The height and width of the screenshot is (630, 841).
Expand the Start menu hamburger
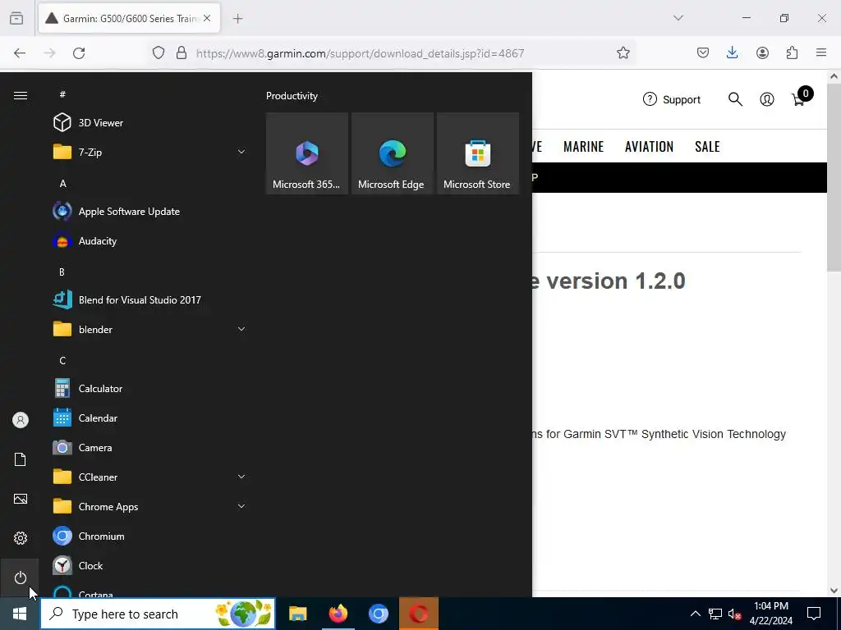click(x=21, y=95)
